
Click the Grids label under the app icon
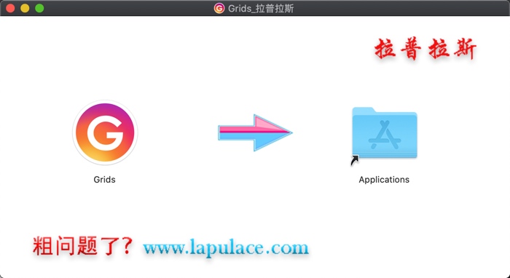point(104,180)
